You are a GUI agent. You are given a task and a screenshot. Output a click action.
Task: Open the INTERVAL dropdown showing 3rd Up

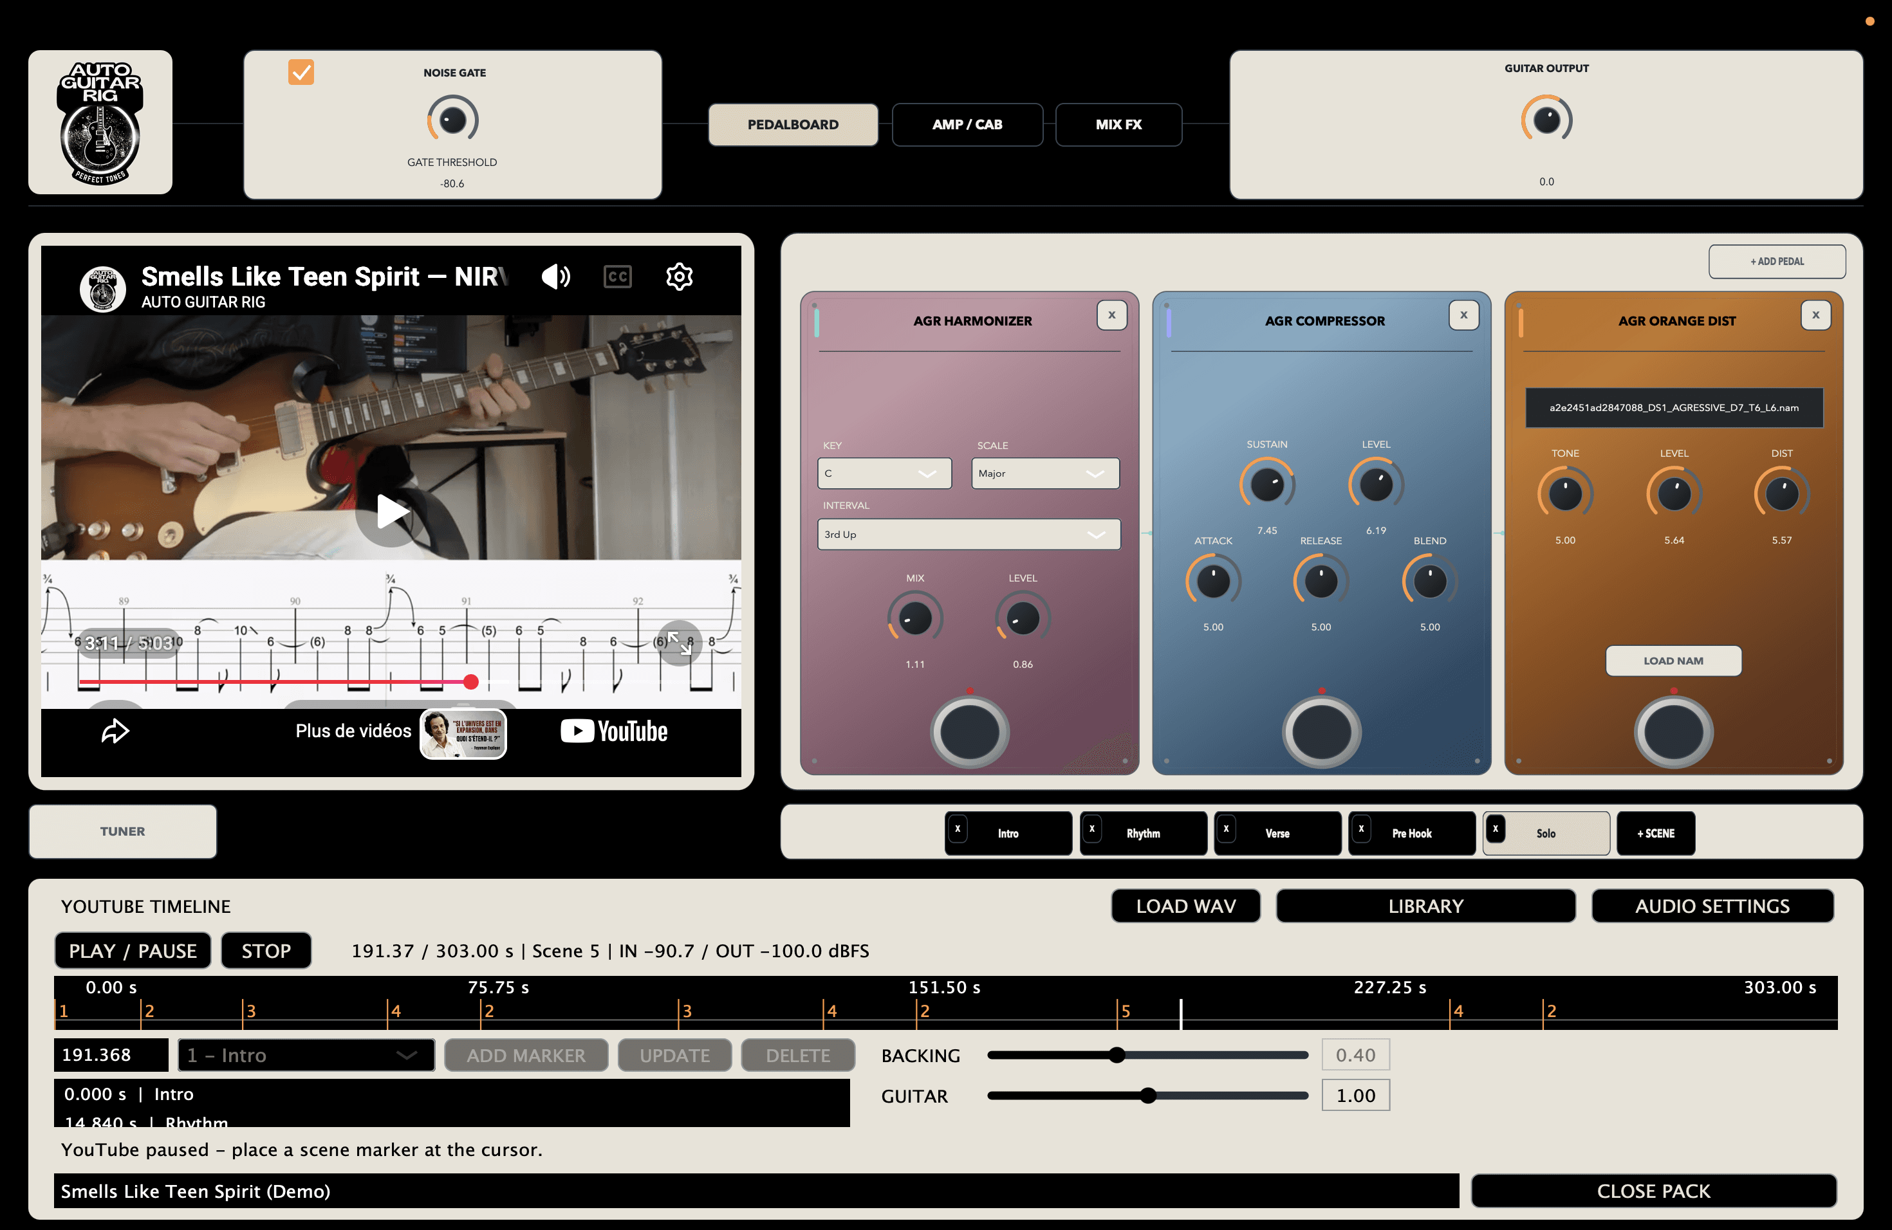(x=969, y=535)
